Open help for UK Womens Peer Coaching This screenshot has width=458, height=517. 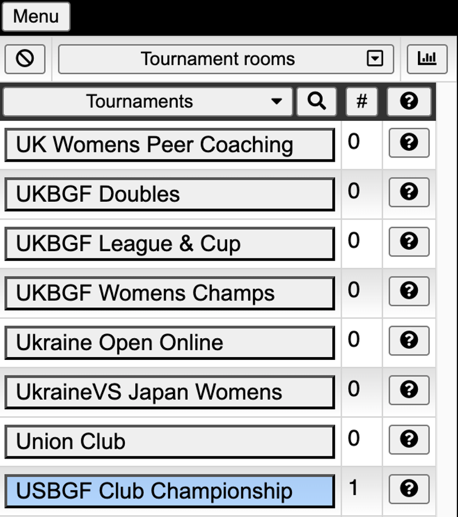click(409, 143)
